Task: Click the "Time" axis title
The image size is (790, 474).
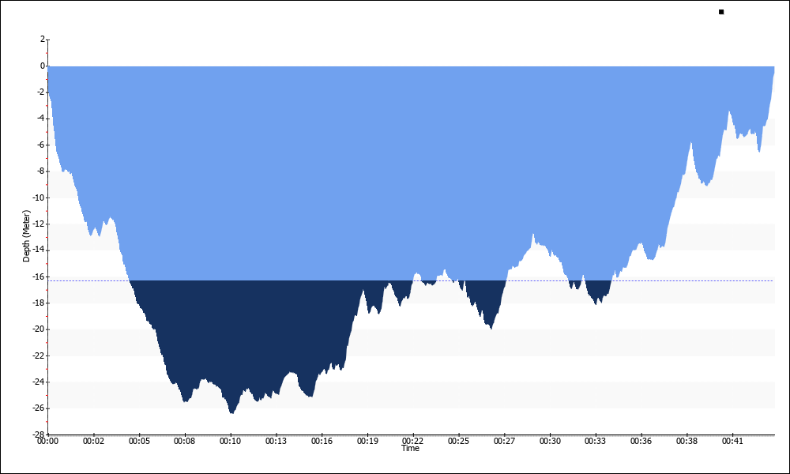Action: (410, 448)
